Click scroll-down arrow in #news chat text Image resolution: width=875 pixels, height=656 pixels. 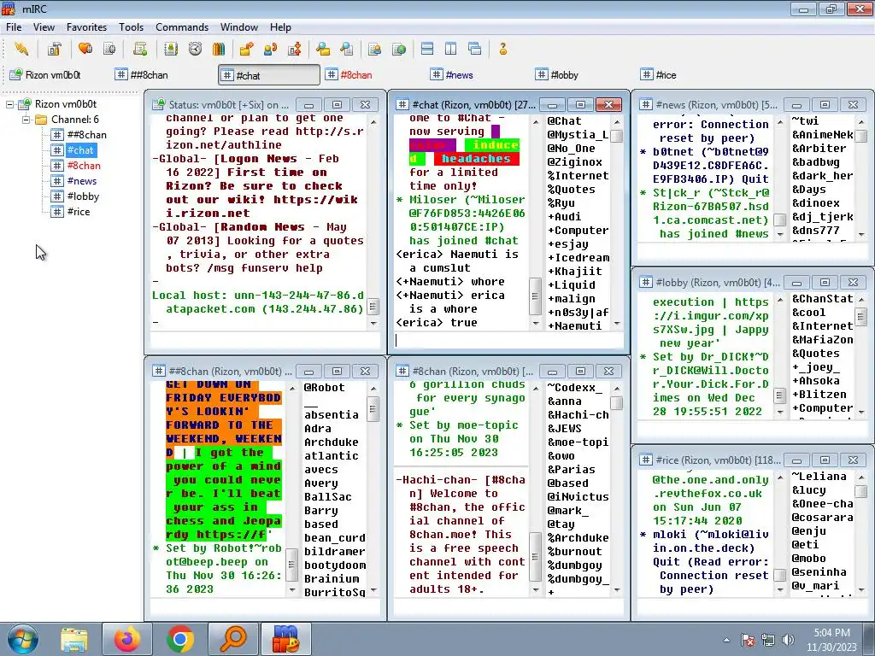pyautogui.click(x=780, y=235)
